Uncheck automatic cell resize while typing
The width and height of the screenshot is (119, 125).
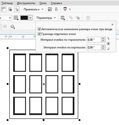coord(39,29)
